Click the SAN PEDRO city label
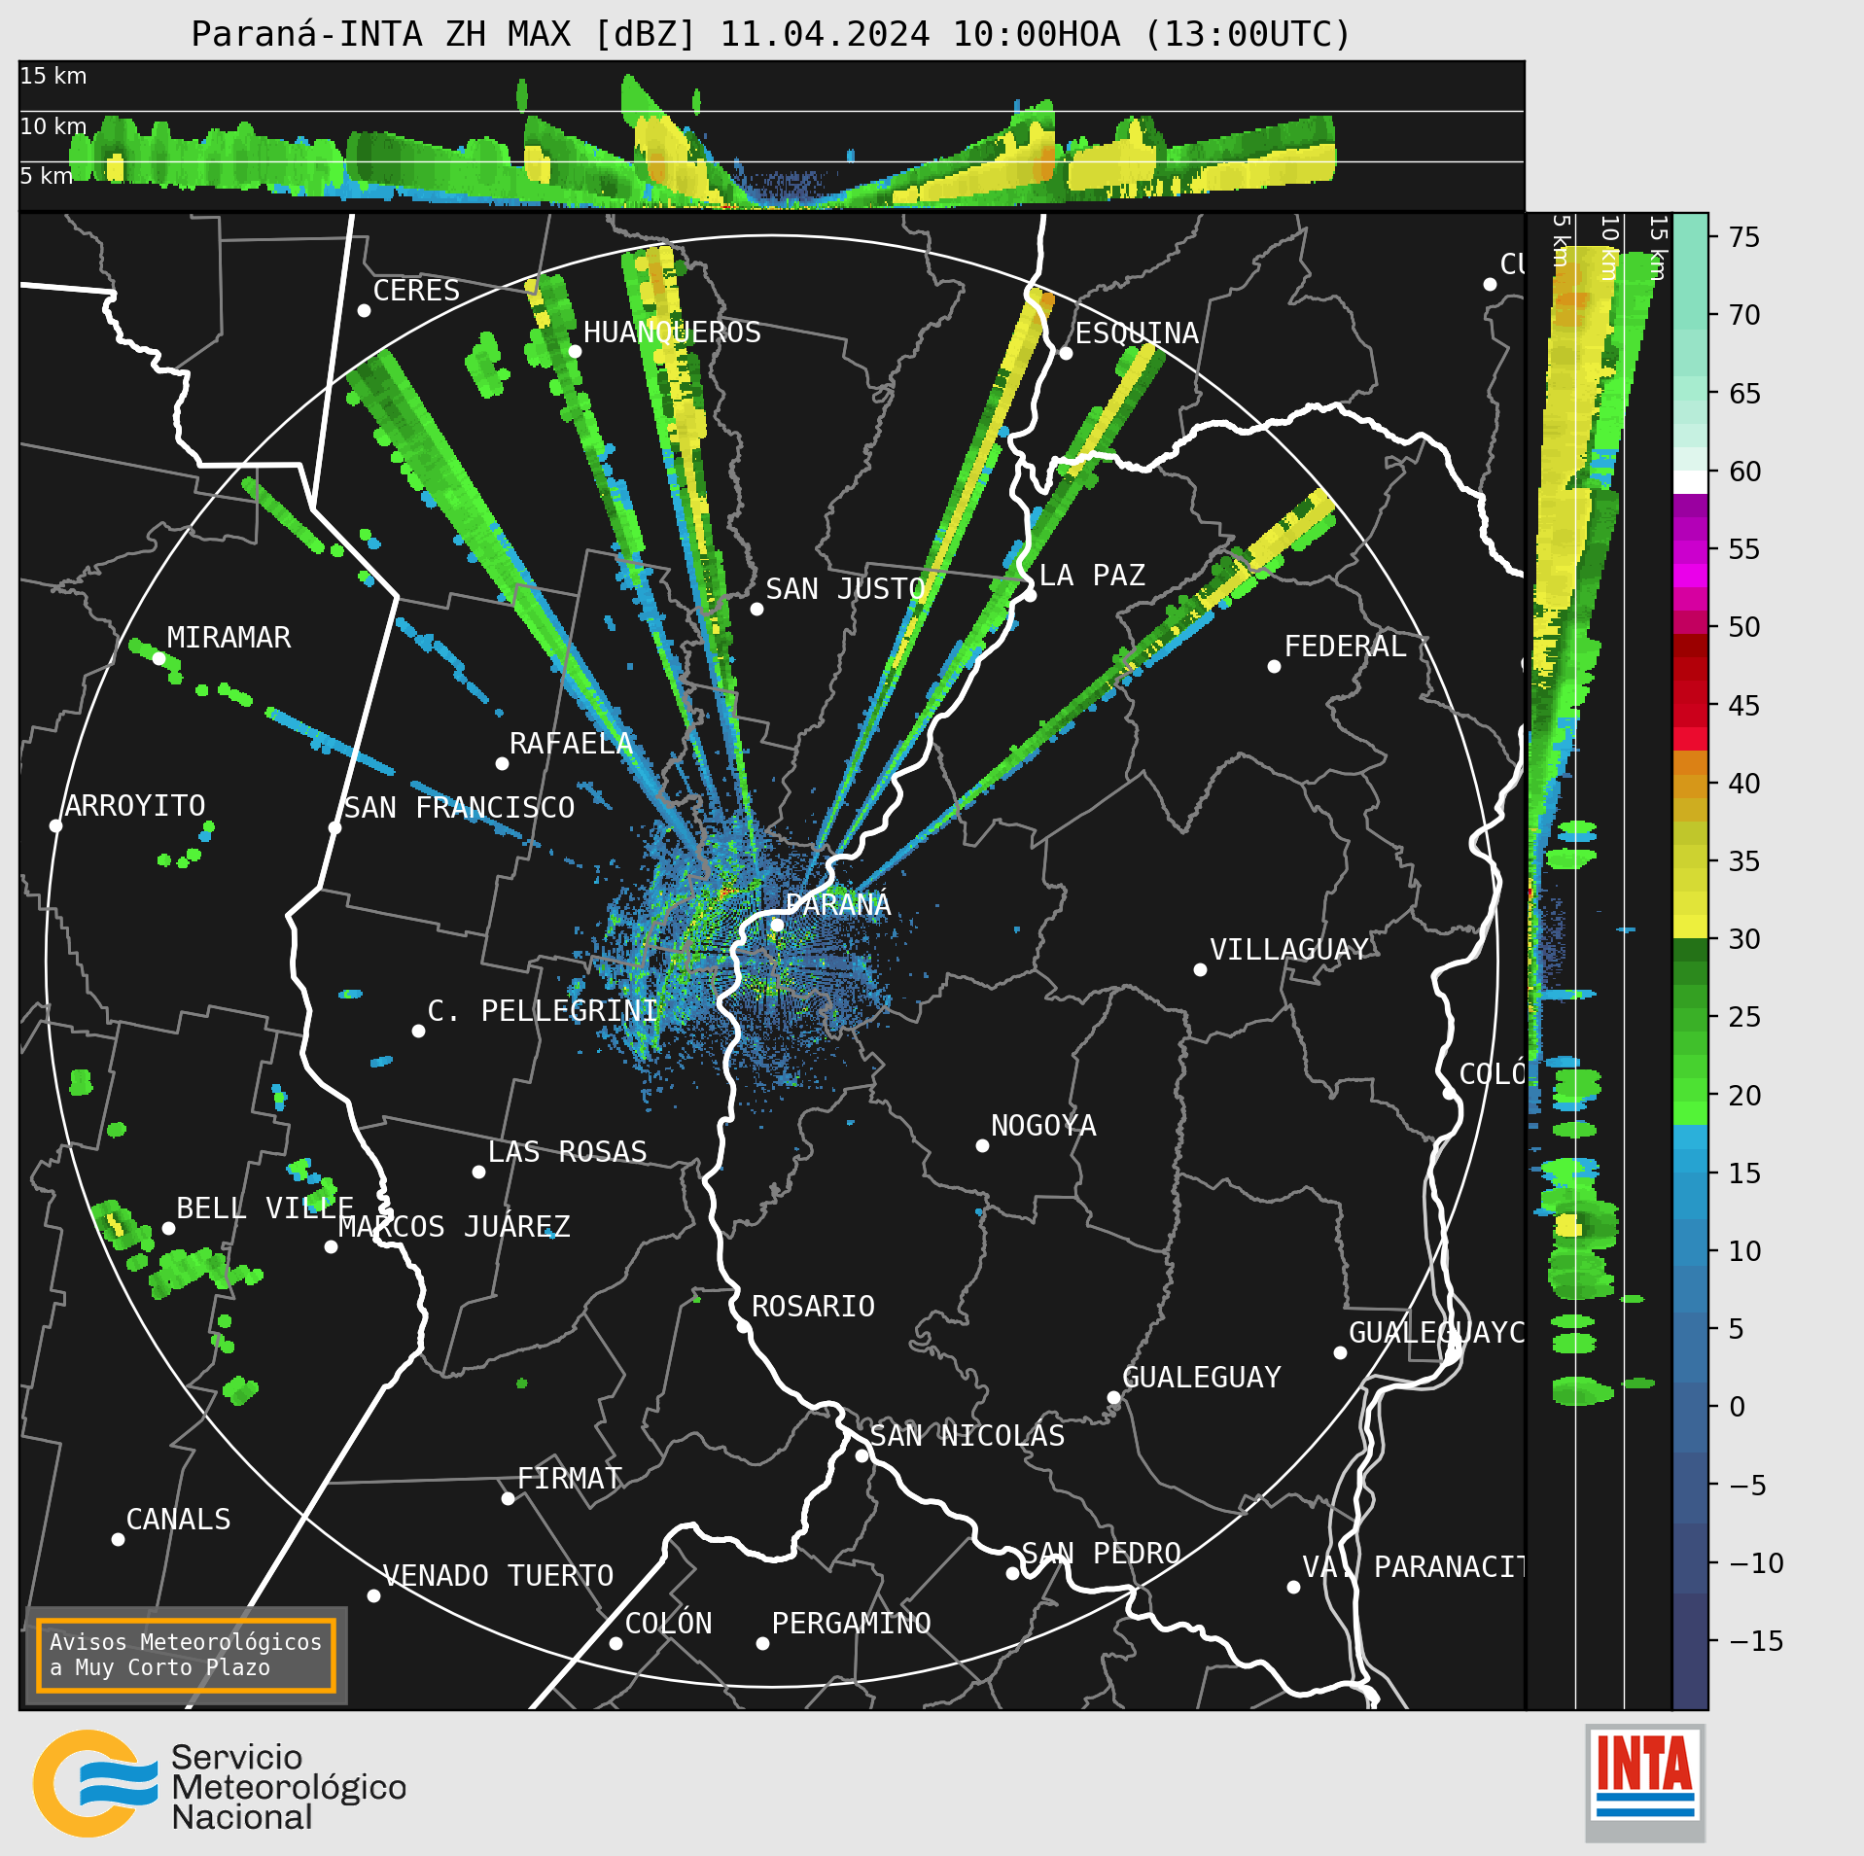1864x1856 pixels. [x=1101, y=1554]
